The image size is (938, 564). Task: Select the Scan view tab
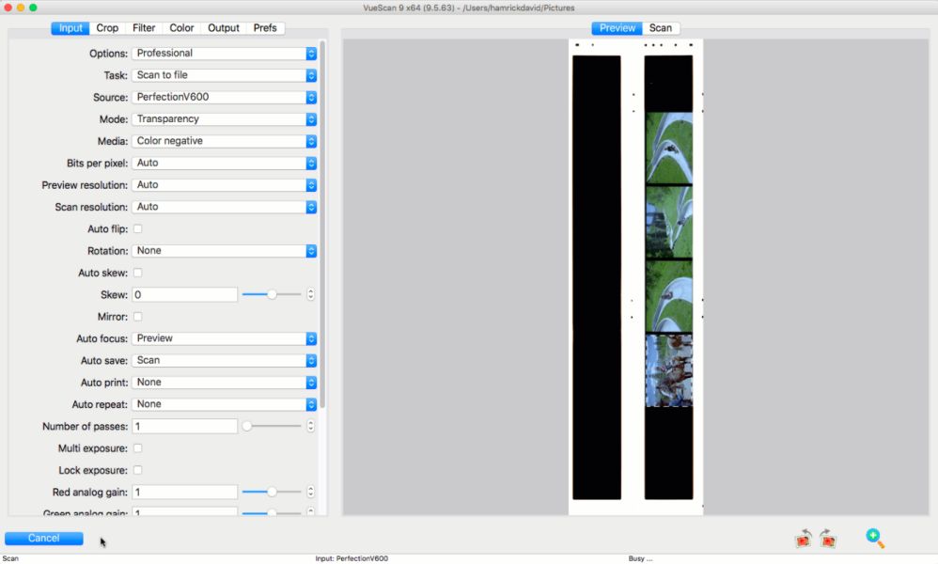click(x=661, y=28)
